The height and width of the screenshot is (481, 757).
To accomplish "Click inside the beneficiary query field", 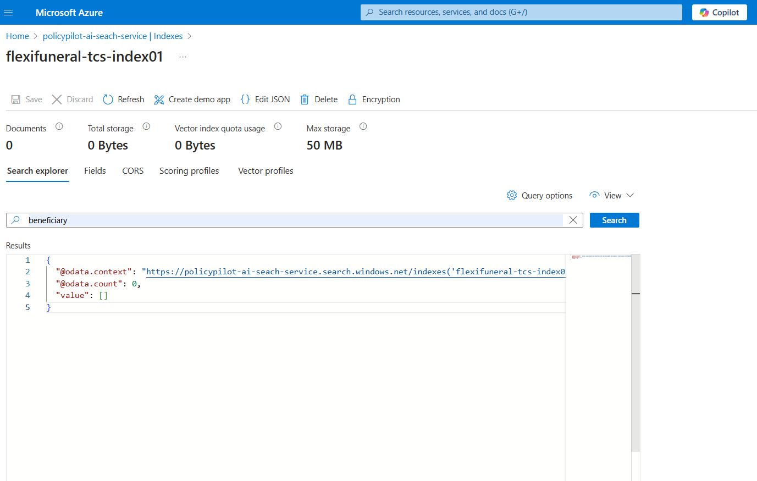I will click(x=295, y=220).
